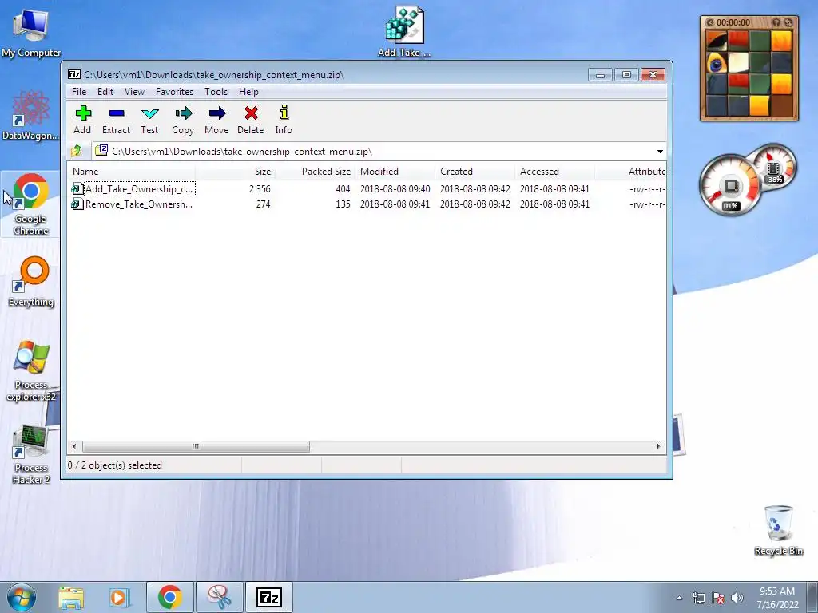This screenshot has width=818, height=613.
Task: Click the CPU meter gadget
Action: (730, 185)
